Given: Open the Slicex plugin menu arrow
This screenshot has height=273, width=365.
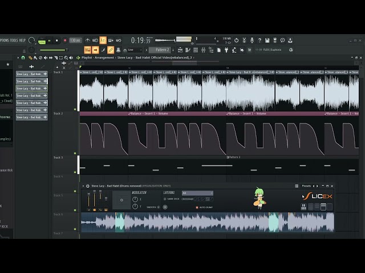Looking at the screenshot, I should [83, 186].
